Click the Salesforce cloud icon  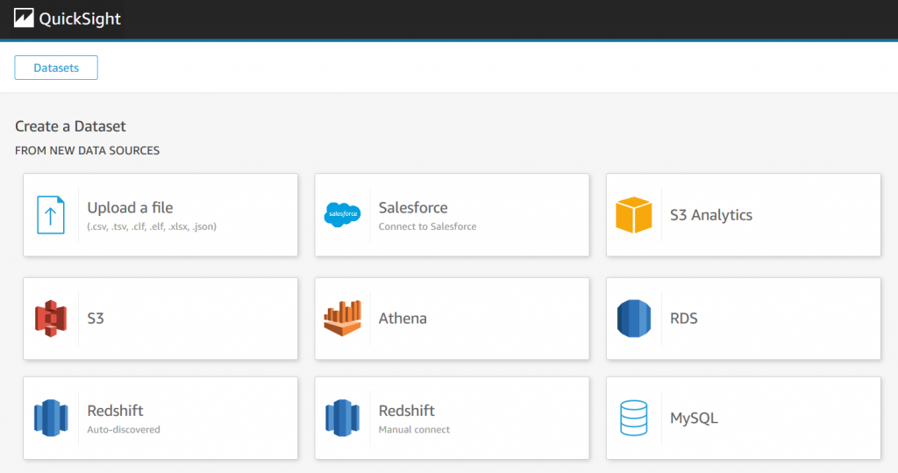click(343, 215)
